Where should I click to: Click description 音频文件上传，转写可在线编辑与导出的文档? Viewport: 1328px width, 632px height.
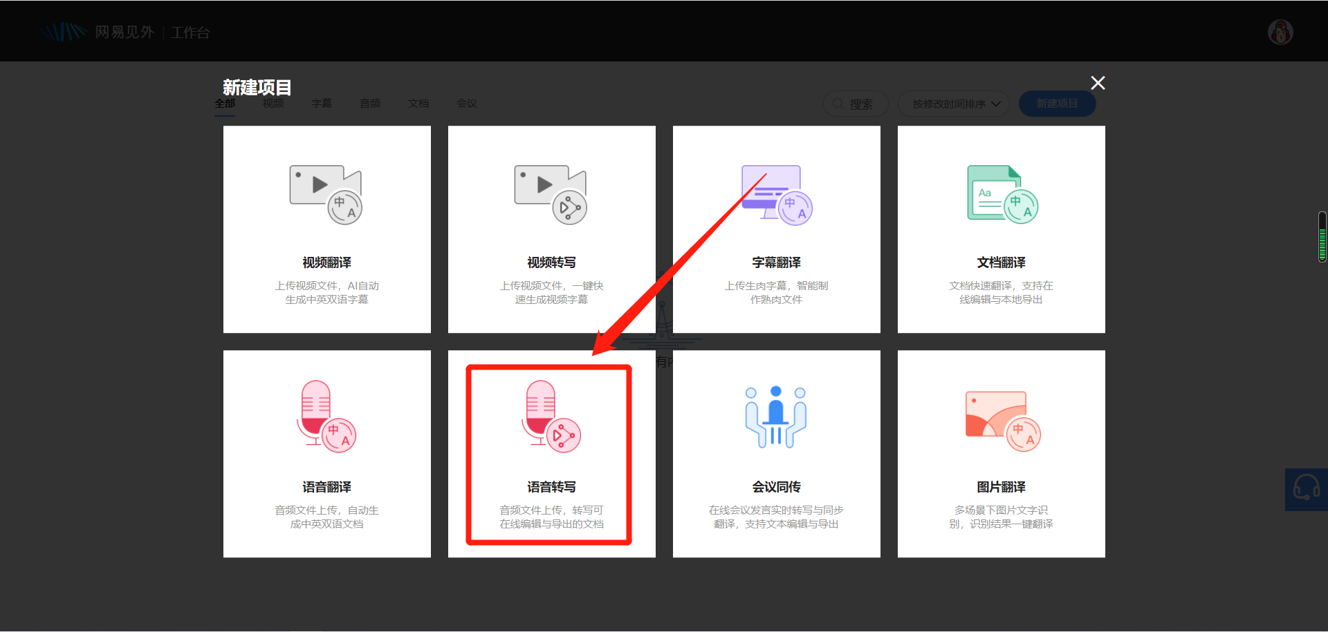pyautogui.click(x=551, y=517)
